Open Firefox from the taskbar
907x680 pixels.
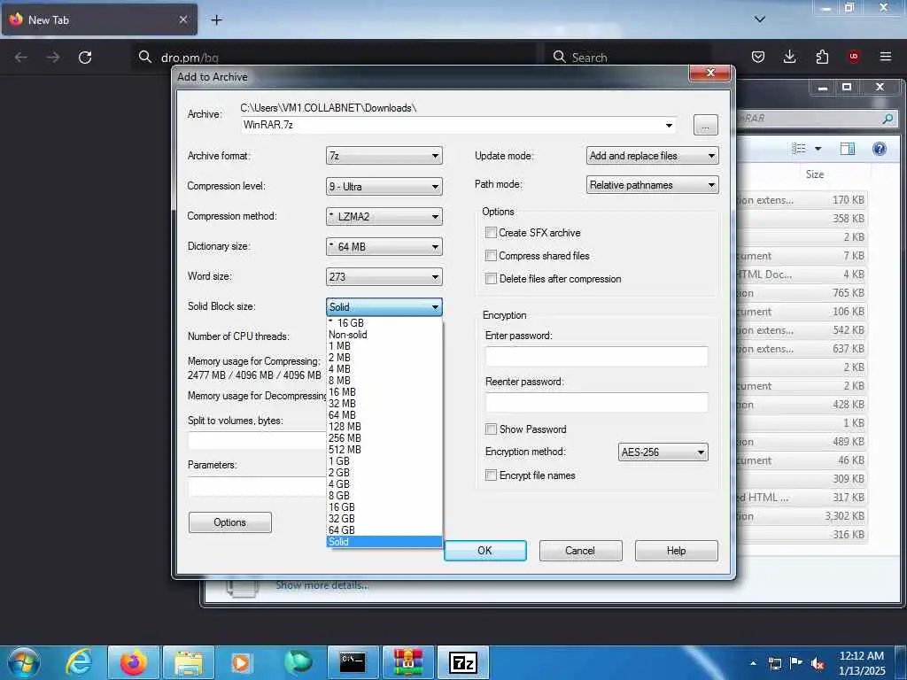pos(133,662)
